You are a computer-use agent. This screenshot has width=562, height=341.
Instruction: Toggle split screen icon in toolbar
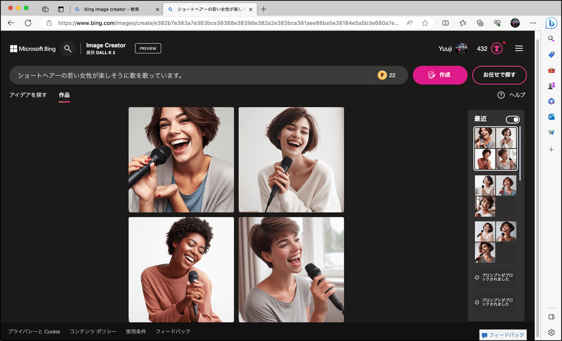point(445,23)
